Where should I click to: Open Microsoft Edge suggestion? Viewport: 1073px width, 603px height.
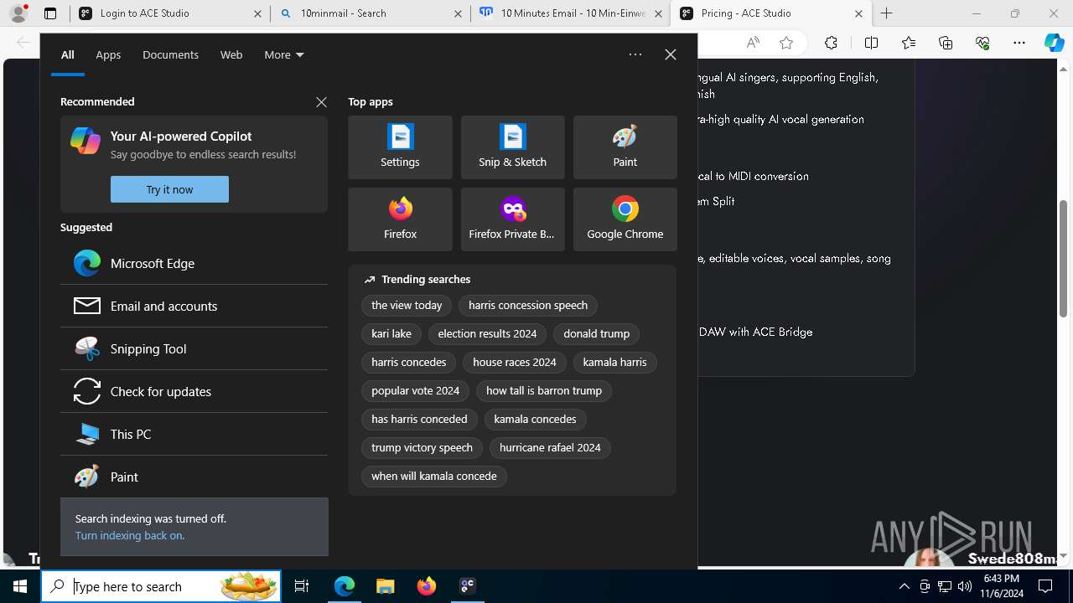tap(194, 263)
